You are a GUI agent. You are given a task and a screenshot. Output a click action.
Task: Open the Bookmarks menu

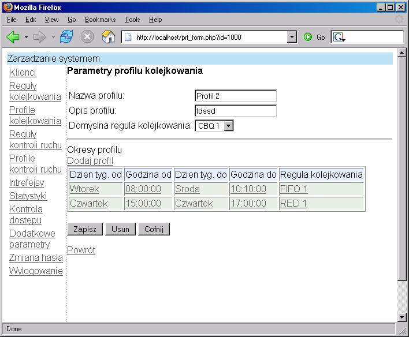[100, 20]
